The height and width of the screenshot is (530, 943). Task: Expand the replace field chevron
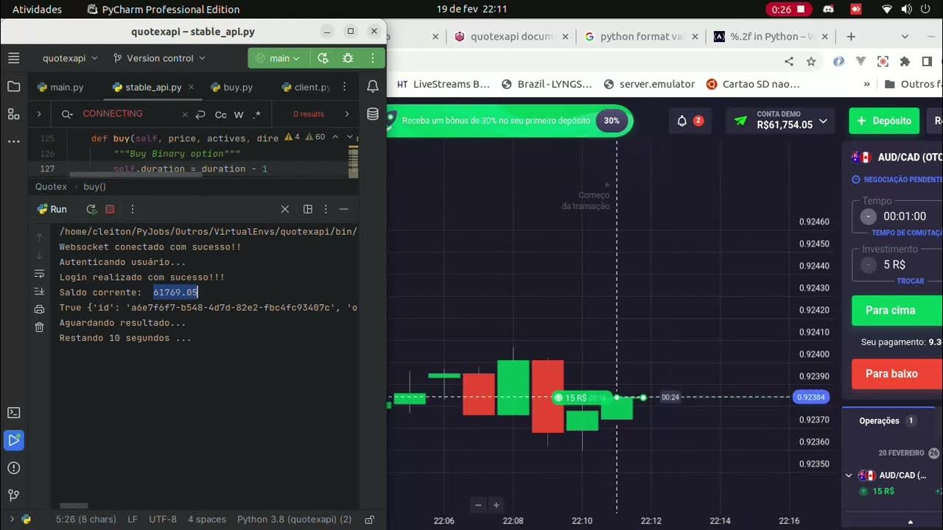point(38,114)
